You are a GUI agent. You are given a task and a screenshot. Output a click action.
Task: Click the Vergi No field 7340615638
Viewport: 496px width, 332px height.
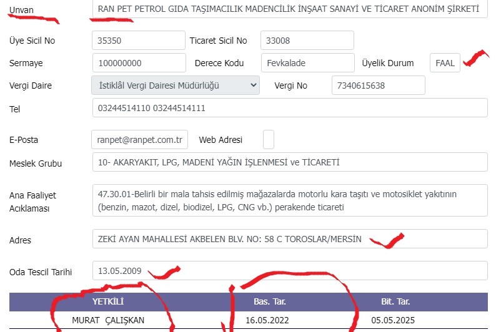[x=379, y=85]
